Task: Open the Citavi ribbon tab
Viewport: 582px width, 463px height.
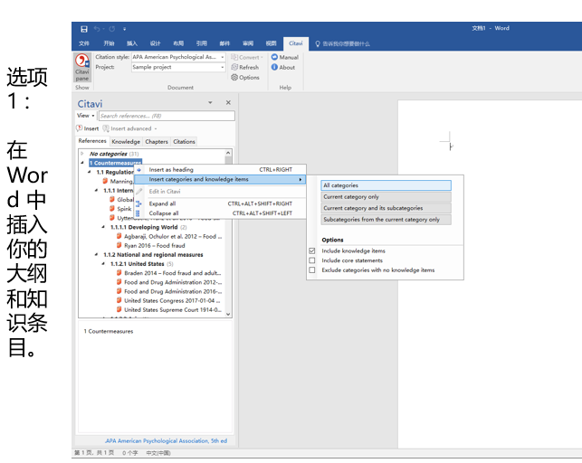Action: 295,43
